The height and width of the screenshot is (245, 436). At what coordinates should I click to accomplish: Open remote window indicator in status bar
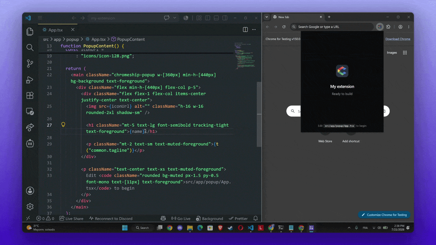[28, 218]
